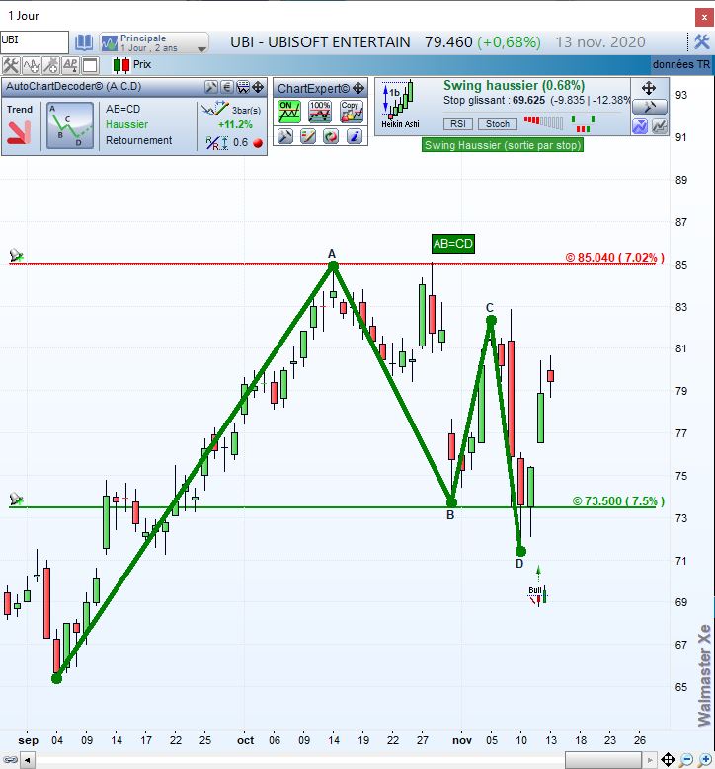Screen dimensions: 715x769
Task: Click the alert bell at 85.040 line
Action: point(16,255)
